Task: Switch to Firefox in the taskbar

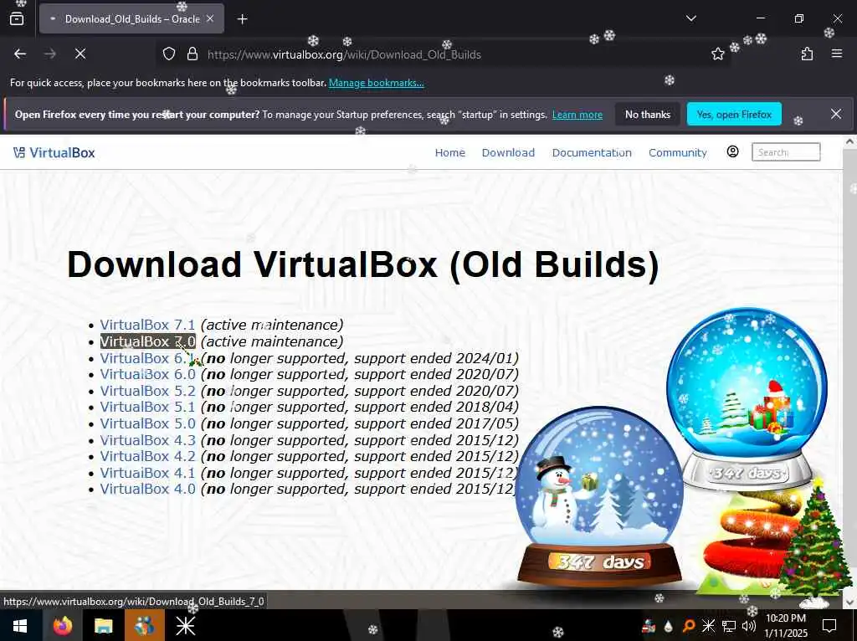Action: click(x=62, y=626)
